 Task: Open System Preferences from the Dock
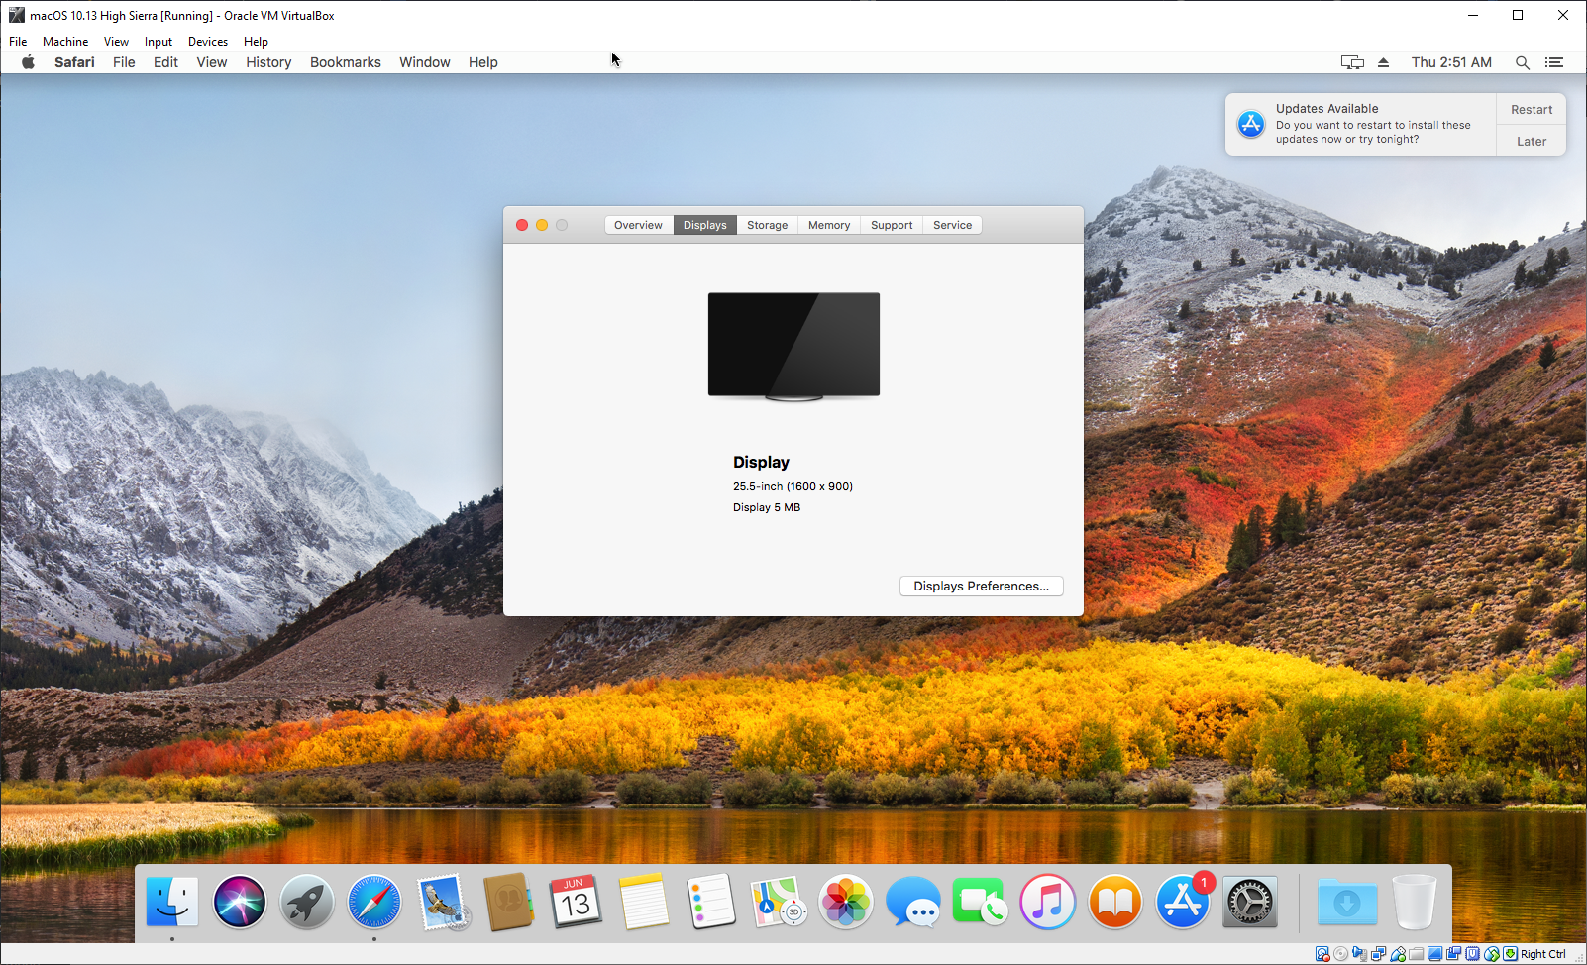[x=1249, y=902]
